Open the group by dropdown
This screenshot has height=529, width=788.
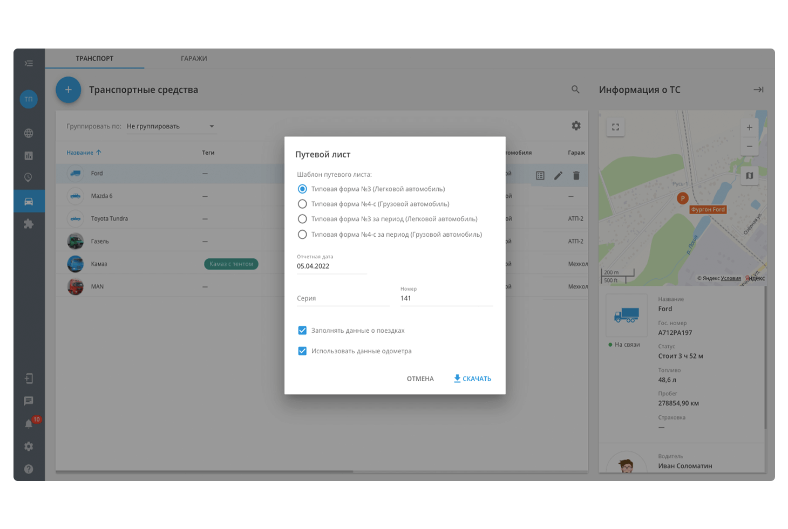point(171,126)
